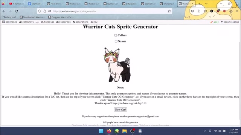Screen dimensions: 241x135
Task: Open the generators menu item
Action: [x=81, y=22]
